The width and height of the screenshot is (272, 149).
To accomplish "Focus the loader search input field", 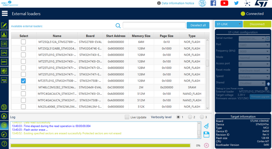I will [154, 25].
